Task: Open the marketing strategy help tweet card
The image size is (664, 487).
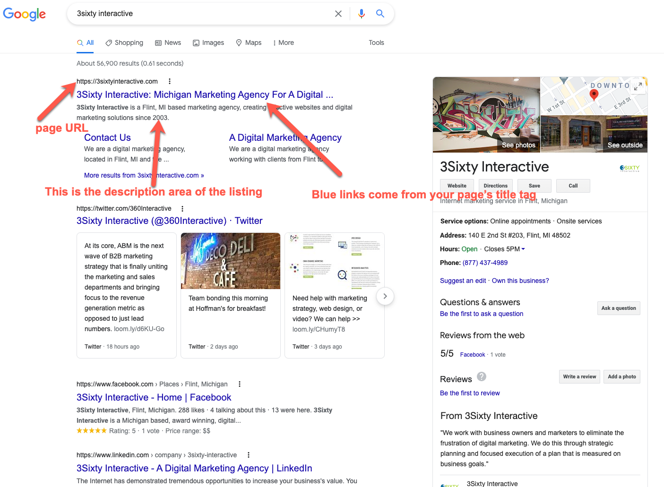Action: 335,295
